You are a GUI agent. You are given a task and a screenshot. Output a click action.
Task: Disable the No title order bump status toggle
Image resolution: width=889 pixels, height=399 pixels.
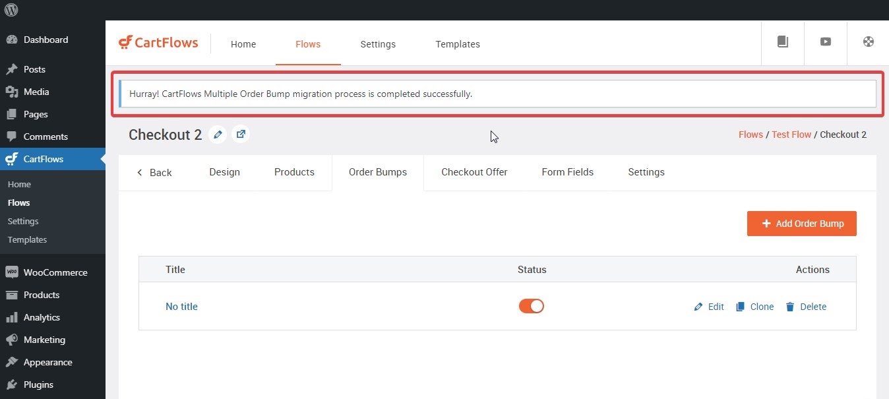coord(532,306)
